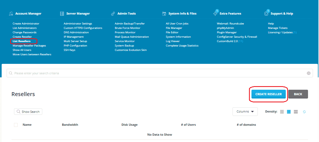Open Process Monitor link
The height and width of the screenshot is (142, 319).
(x=125, y=32)
